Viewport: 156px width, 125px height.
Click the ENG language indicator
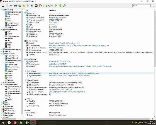coord(145,122)
